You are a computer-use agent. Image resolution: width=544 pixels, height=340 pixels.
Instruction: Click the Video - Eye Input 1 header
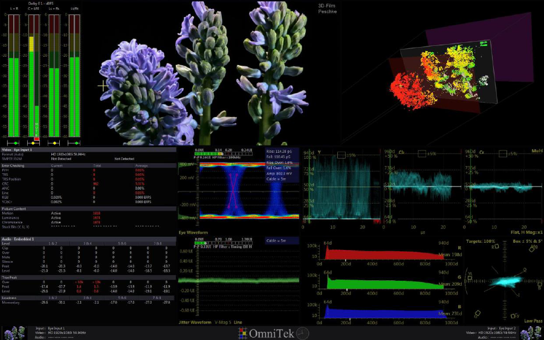(89, 150)
